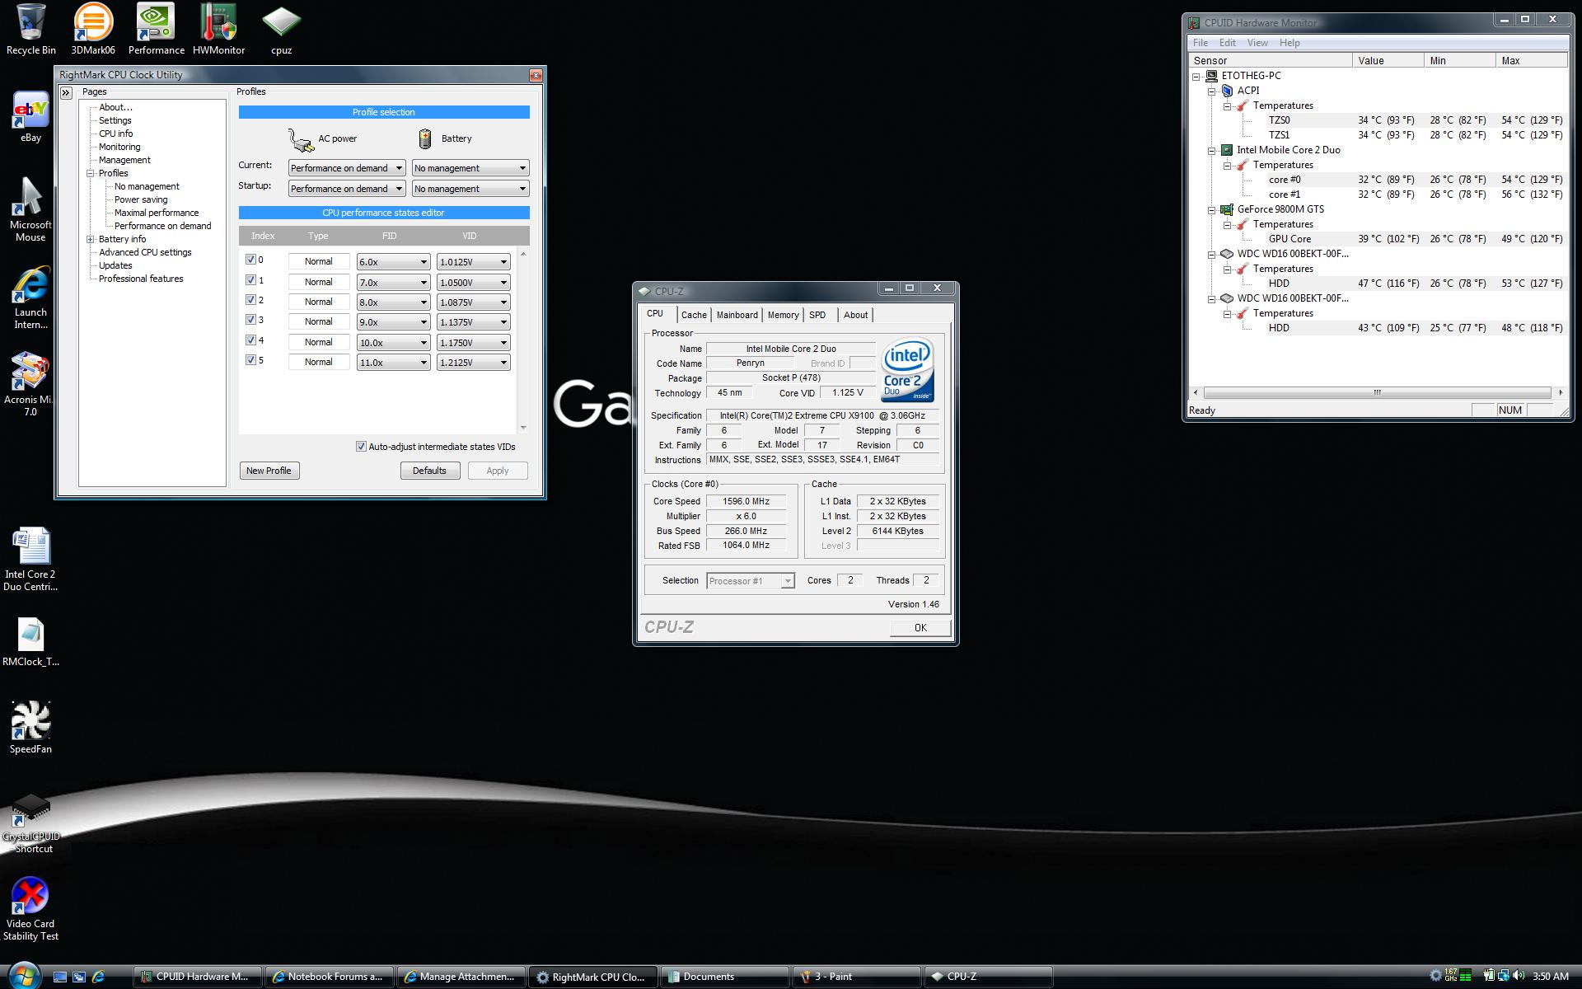Uncheck performance state index 1
The image size is (1582, 989).
[251, 280]
